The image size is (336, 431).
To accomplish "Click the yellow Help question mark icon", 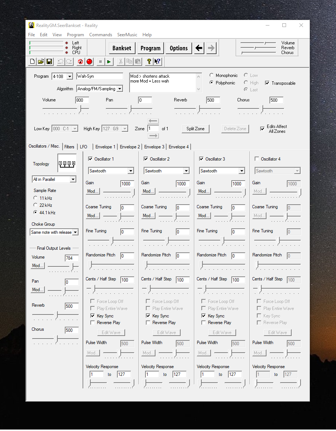I will [x=149, y=62].
